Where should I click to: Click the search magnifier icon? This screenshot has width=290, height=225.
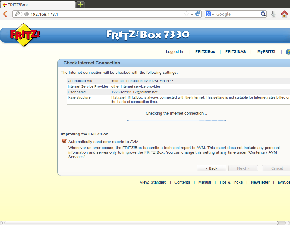pos(263,14)
